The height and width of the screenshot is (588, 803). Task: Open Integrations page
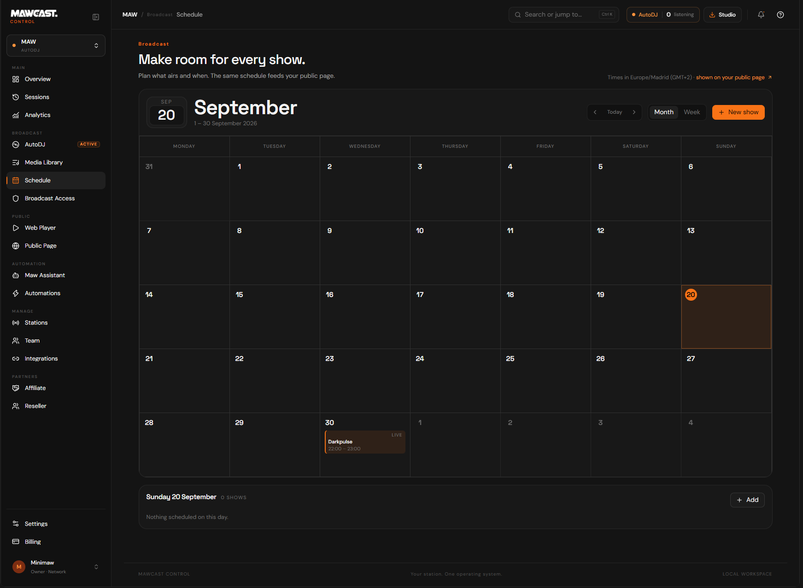click(56, 359)
